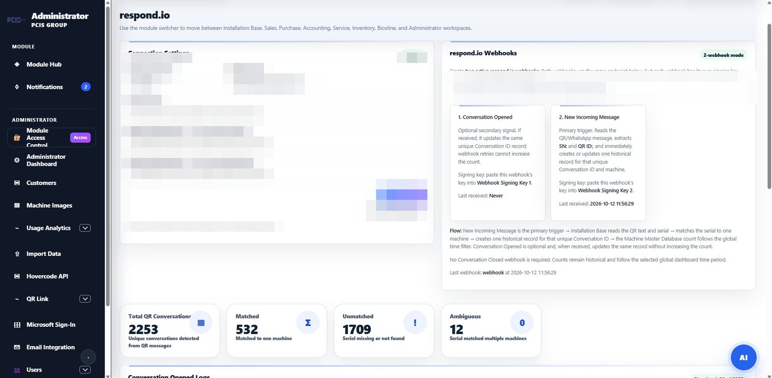Click the PCIS logo in sidebar header

click(16, 20)
